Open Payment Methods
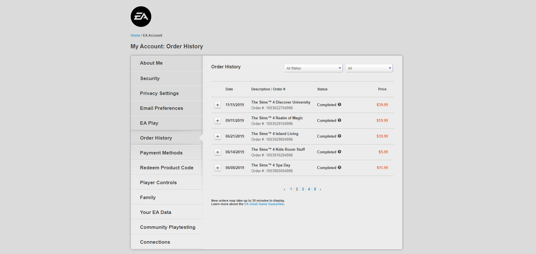The height and width of the screenshot is (254, 536). 166,153
